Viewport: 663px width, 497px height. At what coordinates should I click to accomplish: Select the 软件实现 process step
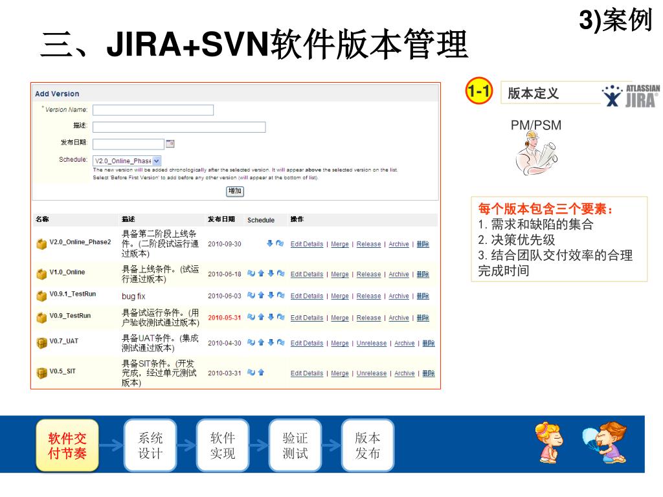point(223,445)
